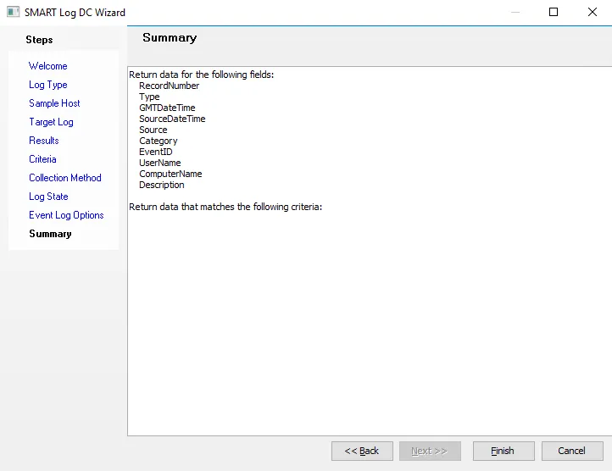Click 'Return data that matches the following criteria' text
This screenshot has height=471, width=612.
click(x=225, y=207)
